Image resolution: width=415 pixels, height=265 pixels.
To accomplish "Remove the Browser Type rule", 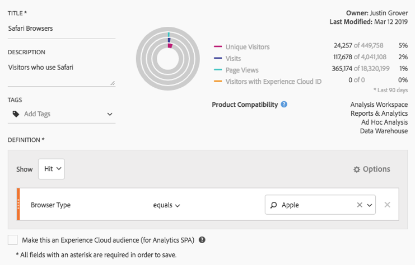I will pyautogui.click(x=387, y=205).
